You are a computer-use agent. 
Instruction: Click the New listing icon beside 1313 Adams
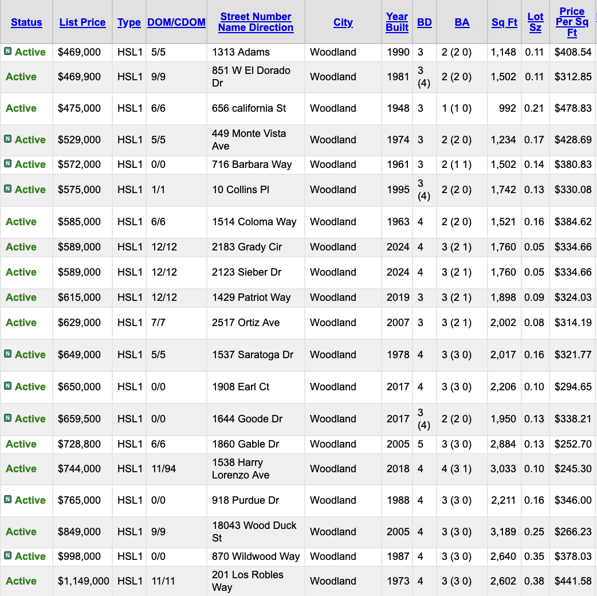7,51
